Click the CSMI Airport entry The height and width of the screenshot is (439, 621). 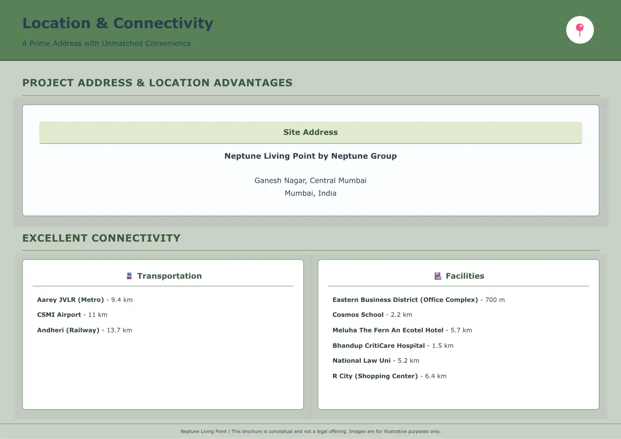72,315
